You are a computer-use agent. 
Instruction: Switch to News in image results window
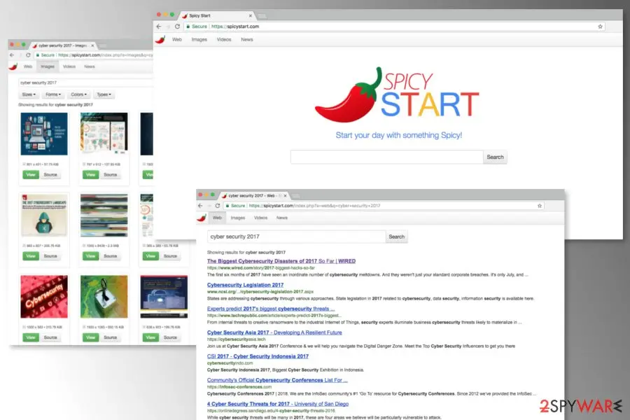click(x=90, y=66)
